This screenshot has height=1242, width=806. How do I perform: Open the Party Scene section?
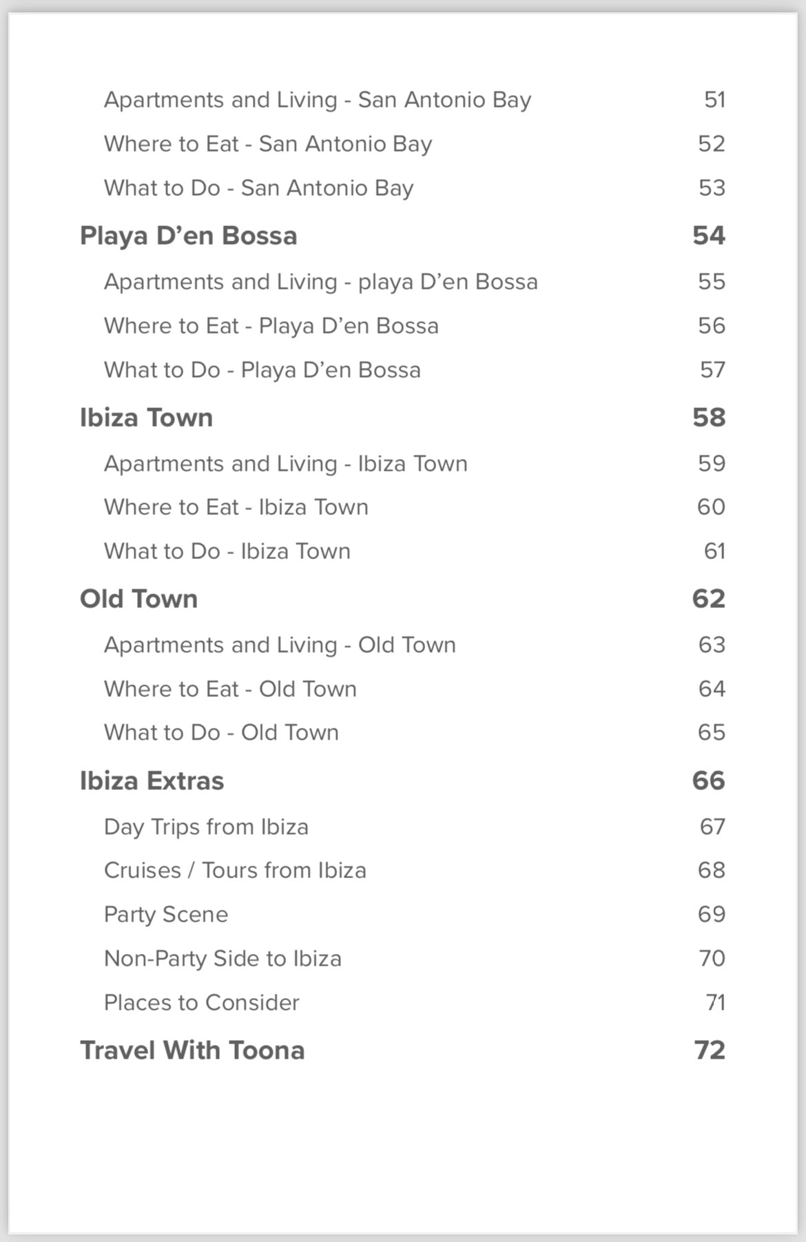[165, 915]
